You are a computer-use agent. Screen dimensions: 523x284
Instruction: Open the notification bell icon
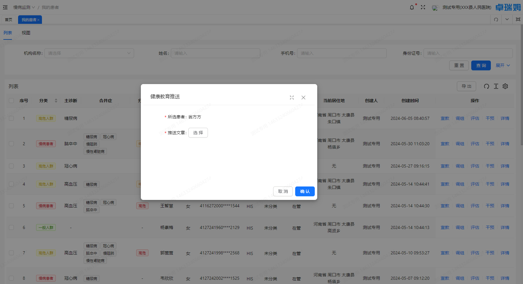click(412, 7)
